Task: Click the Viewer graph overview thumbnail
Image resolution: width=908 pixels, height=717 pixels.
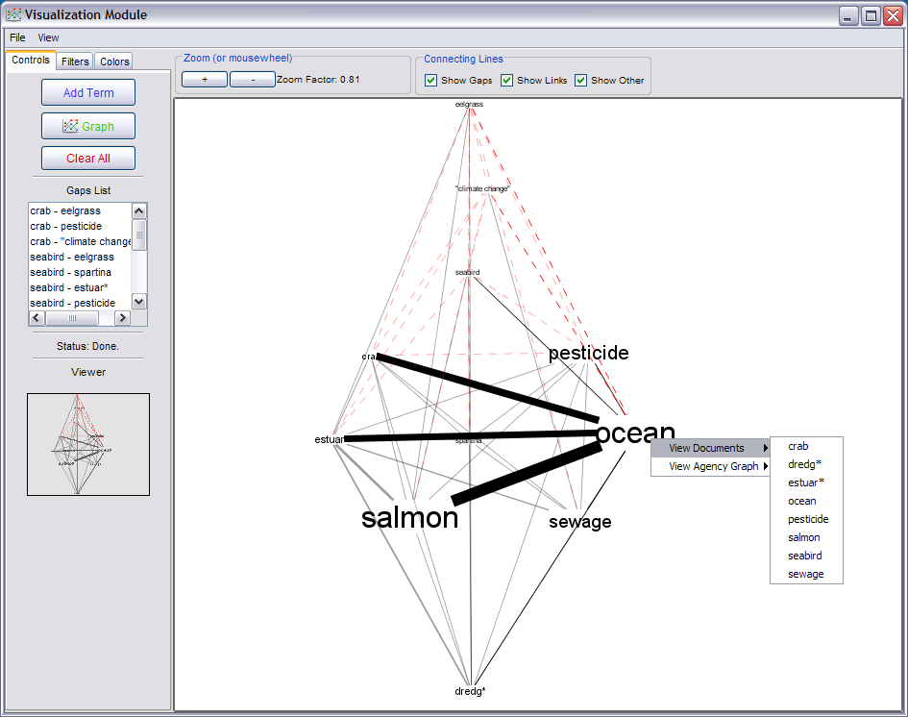Action: click(x=88, y=444)
